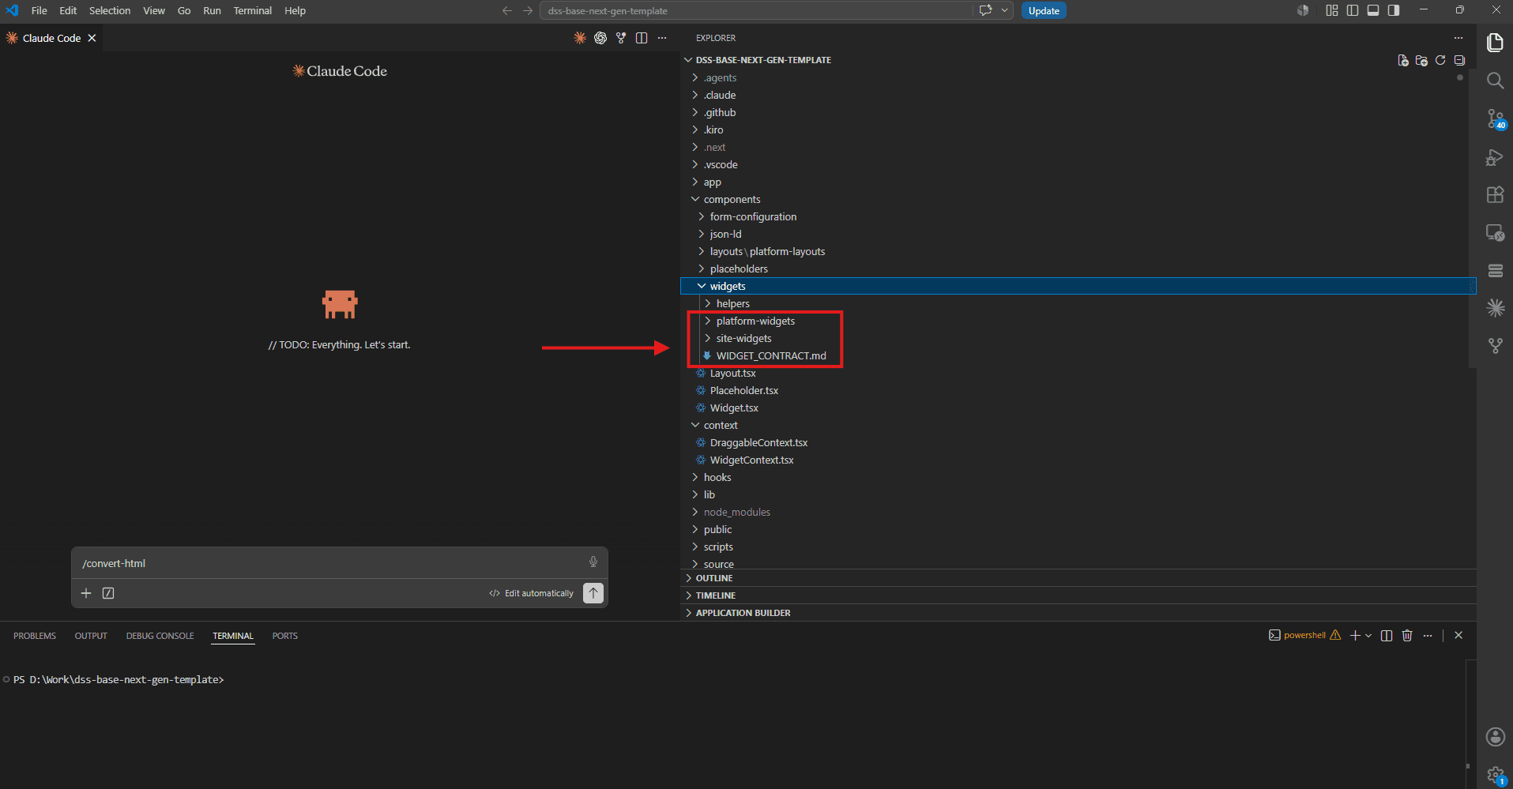1513x789 pixels.
Task: Open the chat icon in the title bar
Action: (x=986, y=10)
